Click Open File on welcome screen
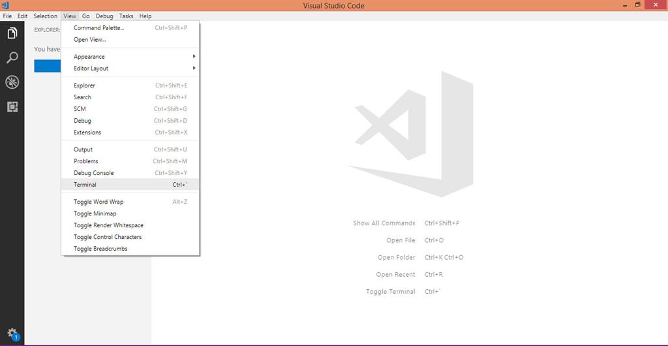The width and height of the screenshot is (668, 346). [401, 240]
